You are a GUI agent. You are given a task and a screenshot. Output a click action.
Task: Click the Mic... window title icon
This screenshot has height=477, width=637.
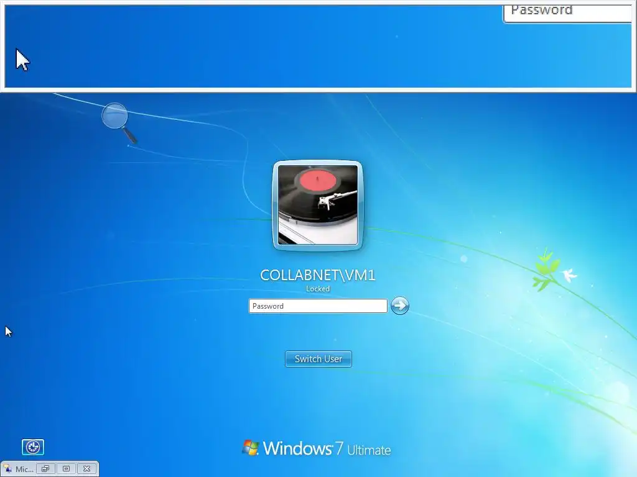tap(7, 469)
